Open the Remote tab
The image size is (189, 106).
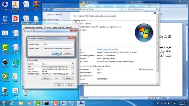pos(68,27)
